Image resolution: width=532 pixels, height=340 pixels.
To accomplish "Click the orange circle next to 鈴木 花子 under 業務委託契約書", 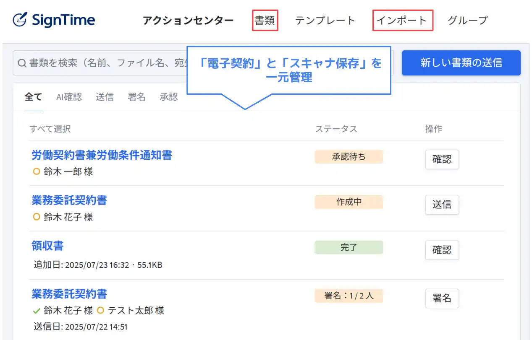I will [x=37, y=217].
